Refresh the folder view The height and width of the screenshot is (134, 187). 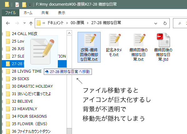pos(165,23)
